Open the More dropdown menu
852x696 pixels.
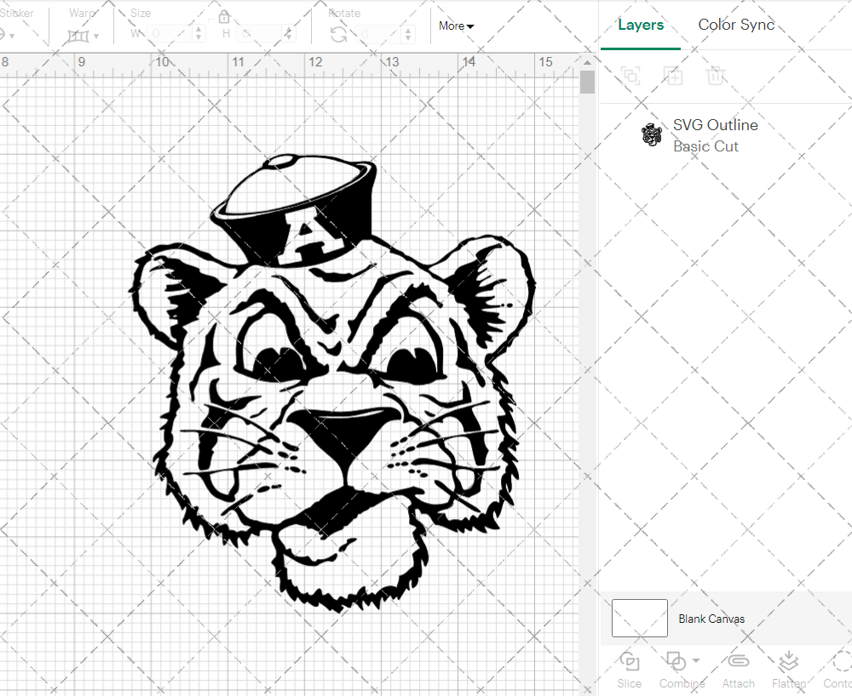[456, 26]
